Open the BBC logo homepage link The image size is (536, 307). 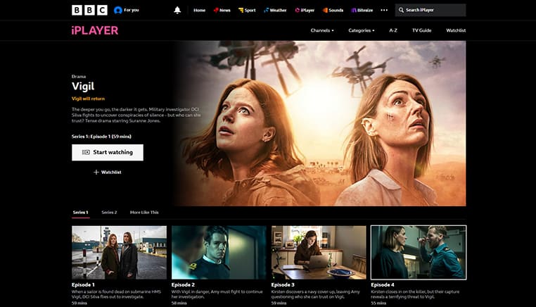[x=89, y=10]
